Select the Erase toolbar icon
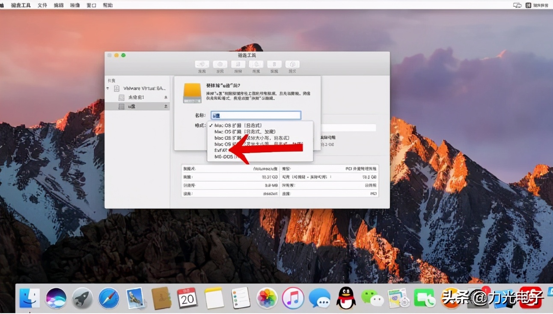This screenshot has height=314, width=553. pyautogui.click(x=238, y=64)
